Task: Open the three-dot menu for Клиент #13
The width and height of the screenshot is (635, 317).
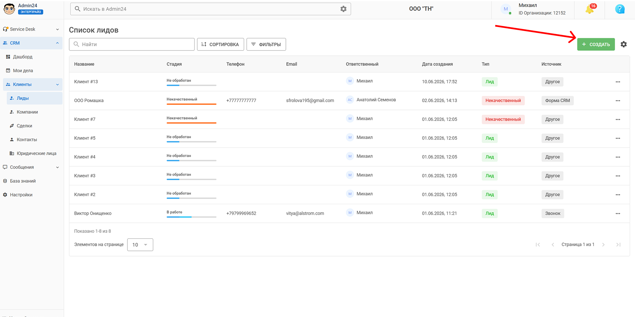Action: (618, 82)
